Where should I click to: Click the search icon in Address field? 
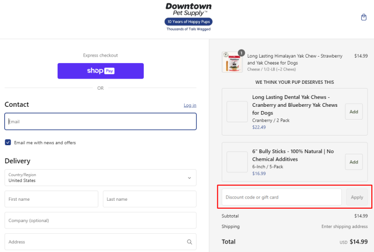[x=189, y=242]
